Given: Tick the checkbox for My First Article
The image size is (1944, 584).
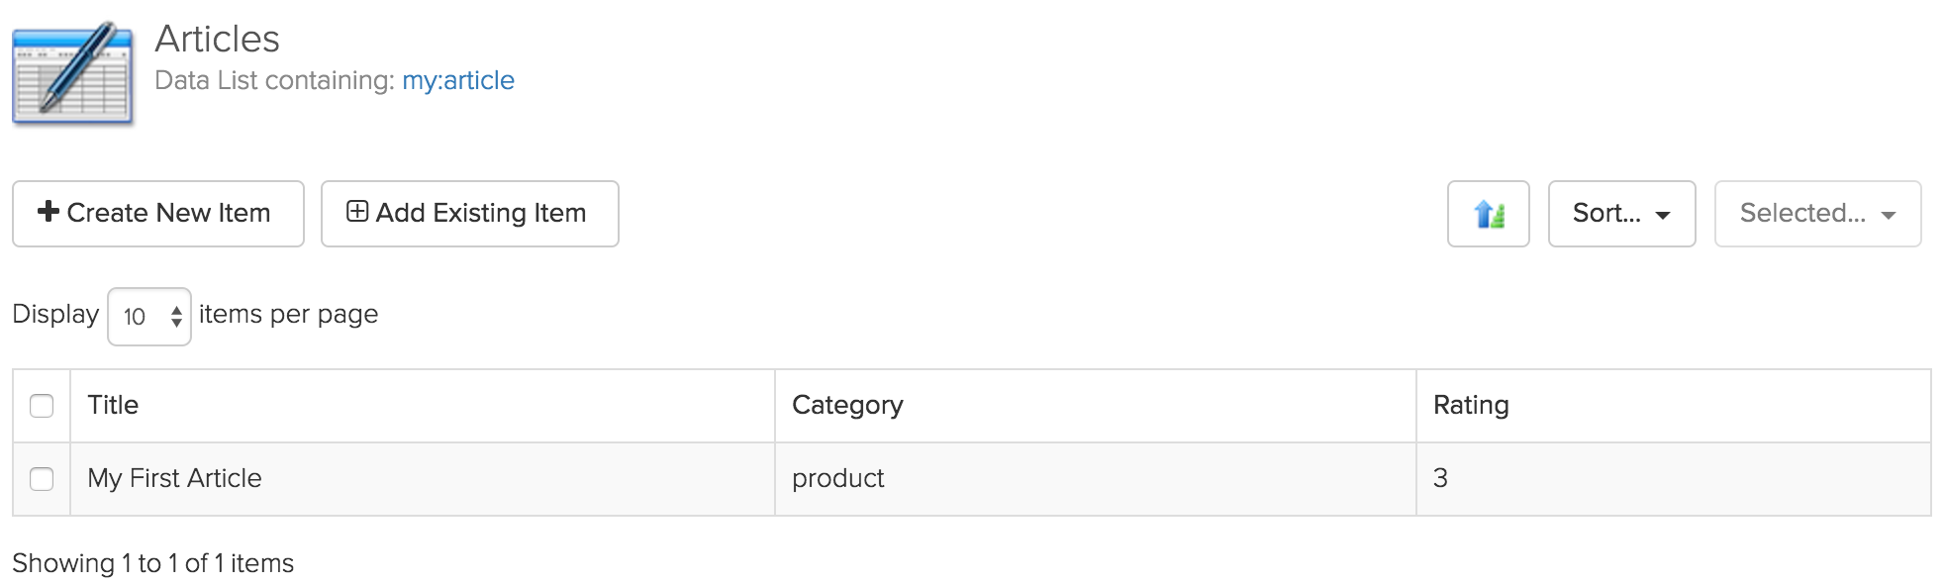Looking at the screenshot, I should tap(42, 479).
